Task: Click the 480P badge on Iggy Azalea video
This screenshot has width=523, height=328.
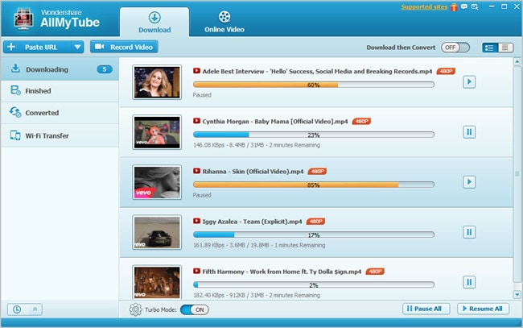Action: pyautogui.click(x=315, y=222)
